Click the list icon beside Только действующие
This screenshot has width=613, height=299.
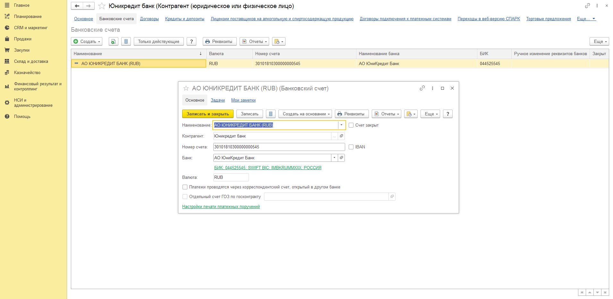[126, 42]
